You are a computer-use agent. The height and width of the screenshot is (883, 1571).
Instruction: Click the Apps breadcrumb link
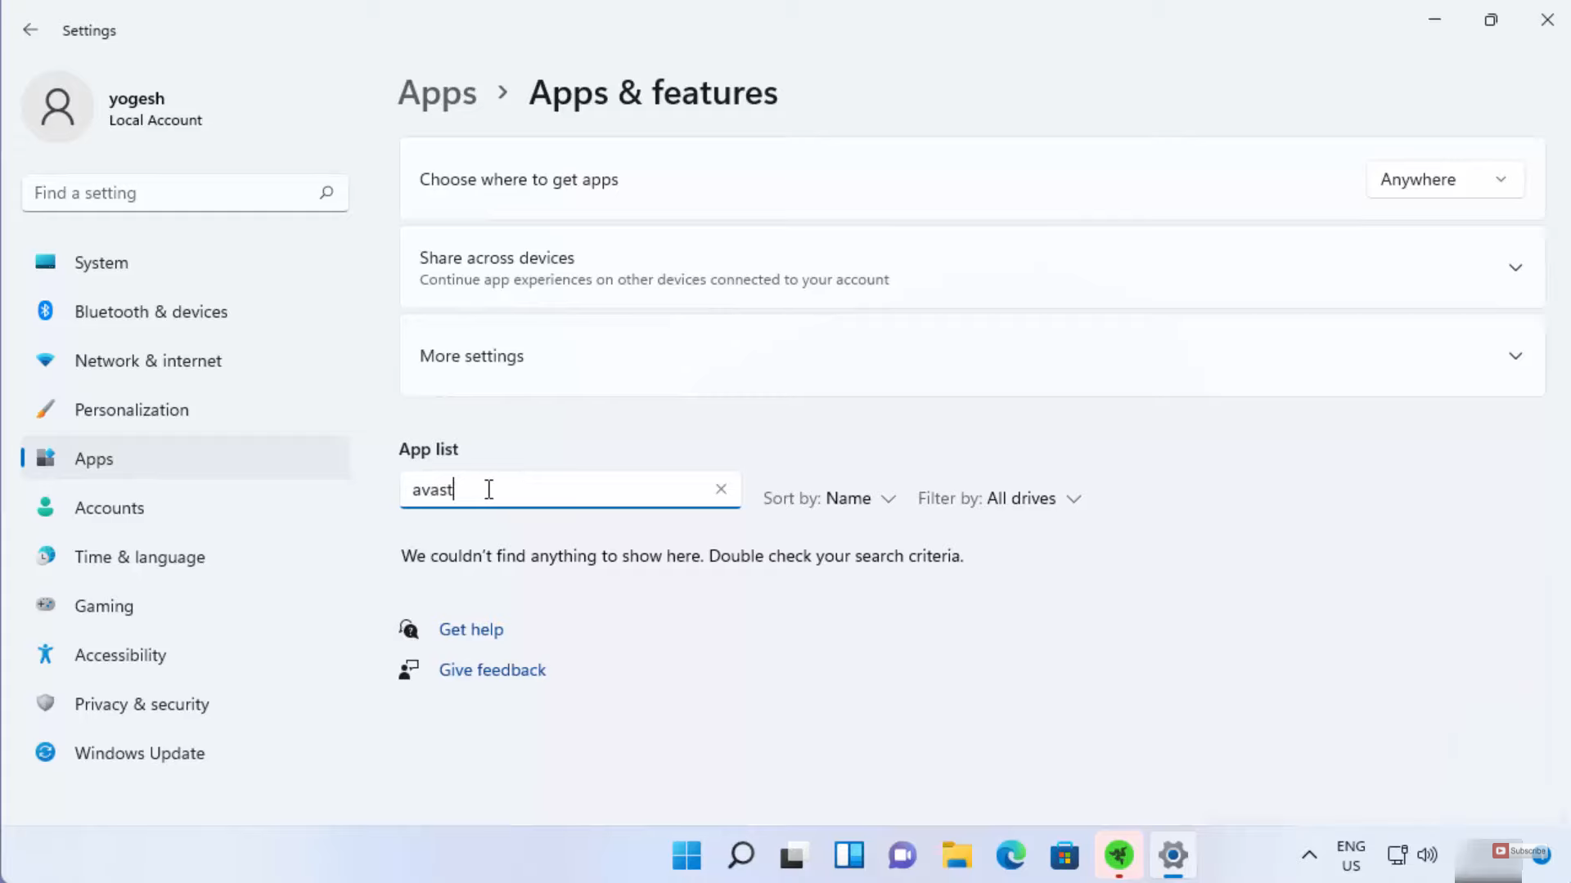point(437,93)
